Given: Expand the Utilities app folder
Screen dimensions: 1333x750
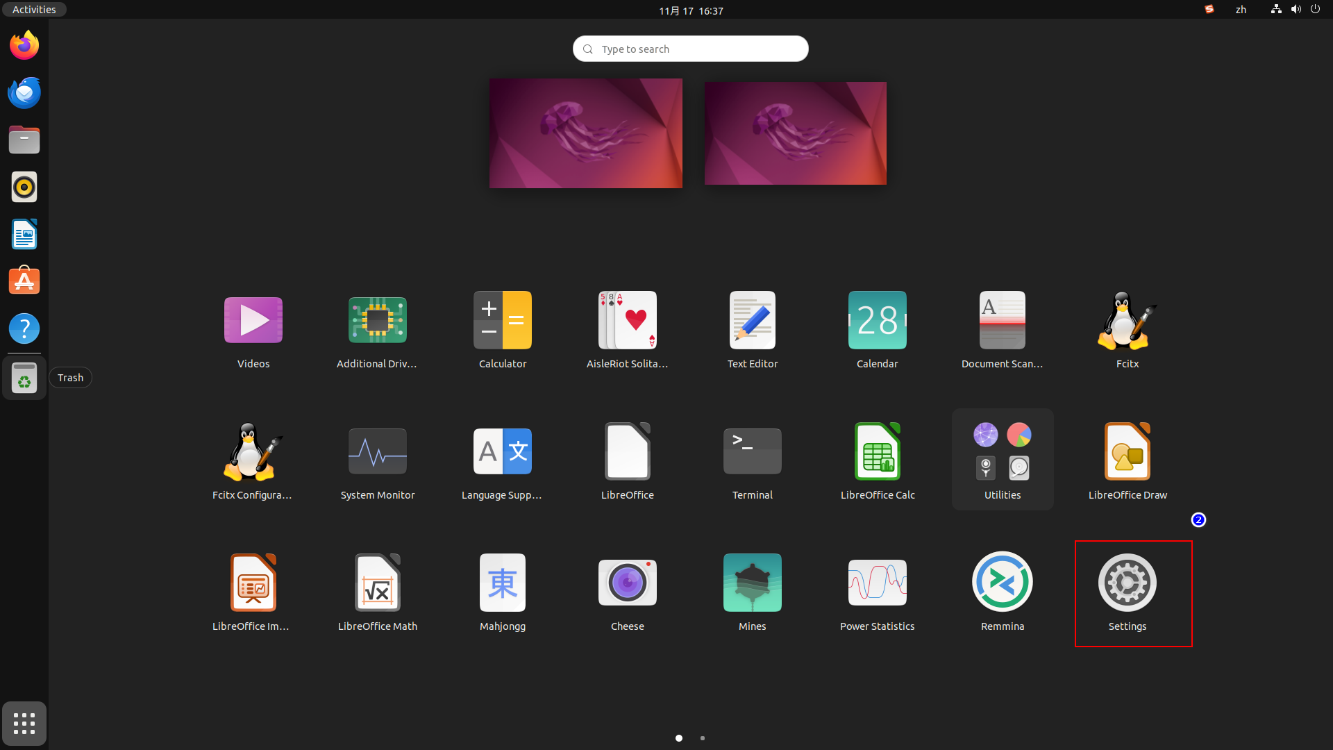Looking at the screenshot, I should [1002, 458].
